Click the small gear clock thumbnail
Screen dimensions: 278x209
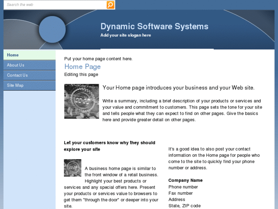coord(73,168)
